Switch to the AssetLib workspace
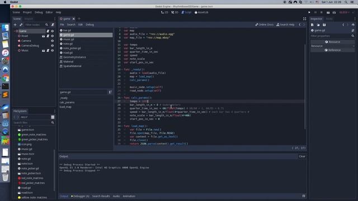Viewport: 358px width, 201px height. [201, 12]
